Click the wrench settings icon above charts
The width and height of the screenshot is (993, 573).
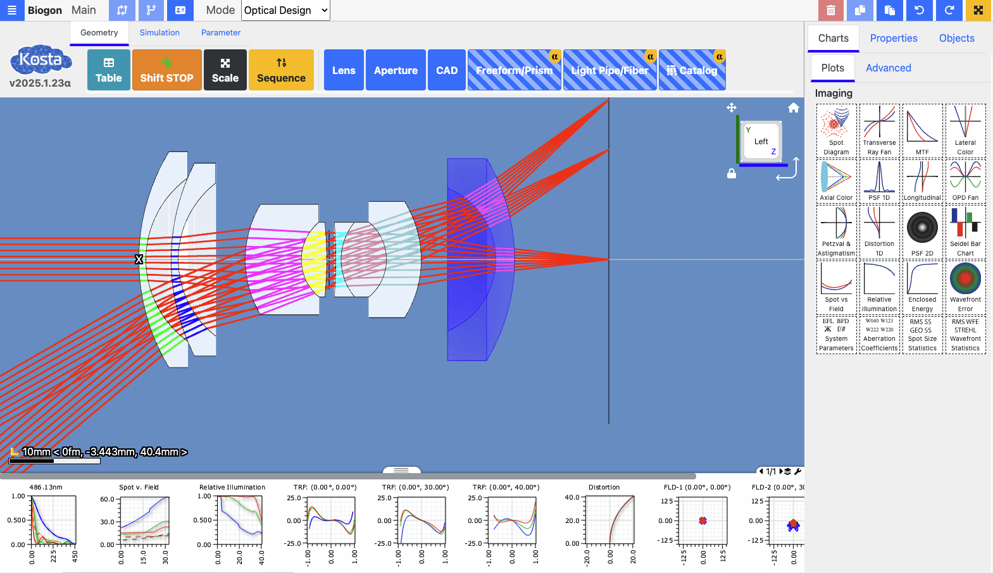coord(798,471)
